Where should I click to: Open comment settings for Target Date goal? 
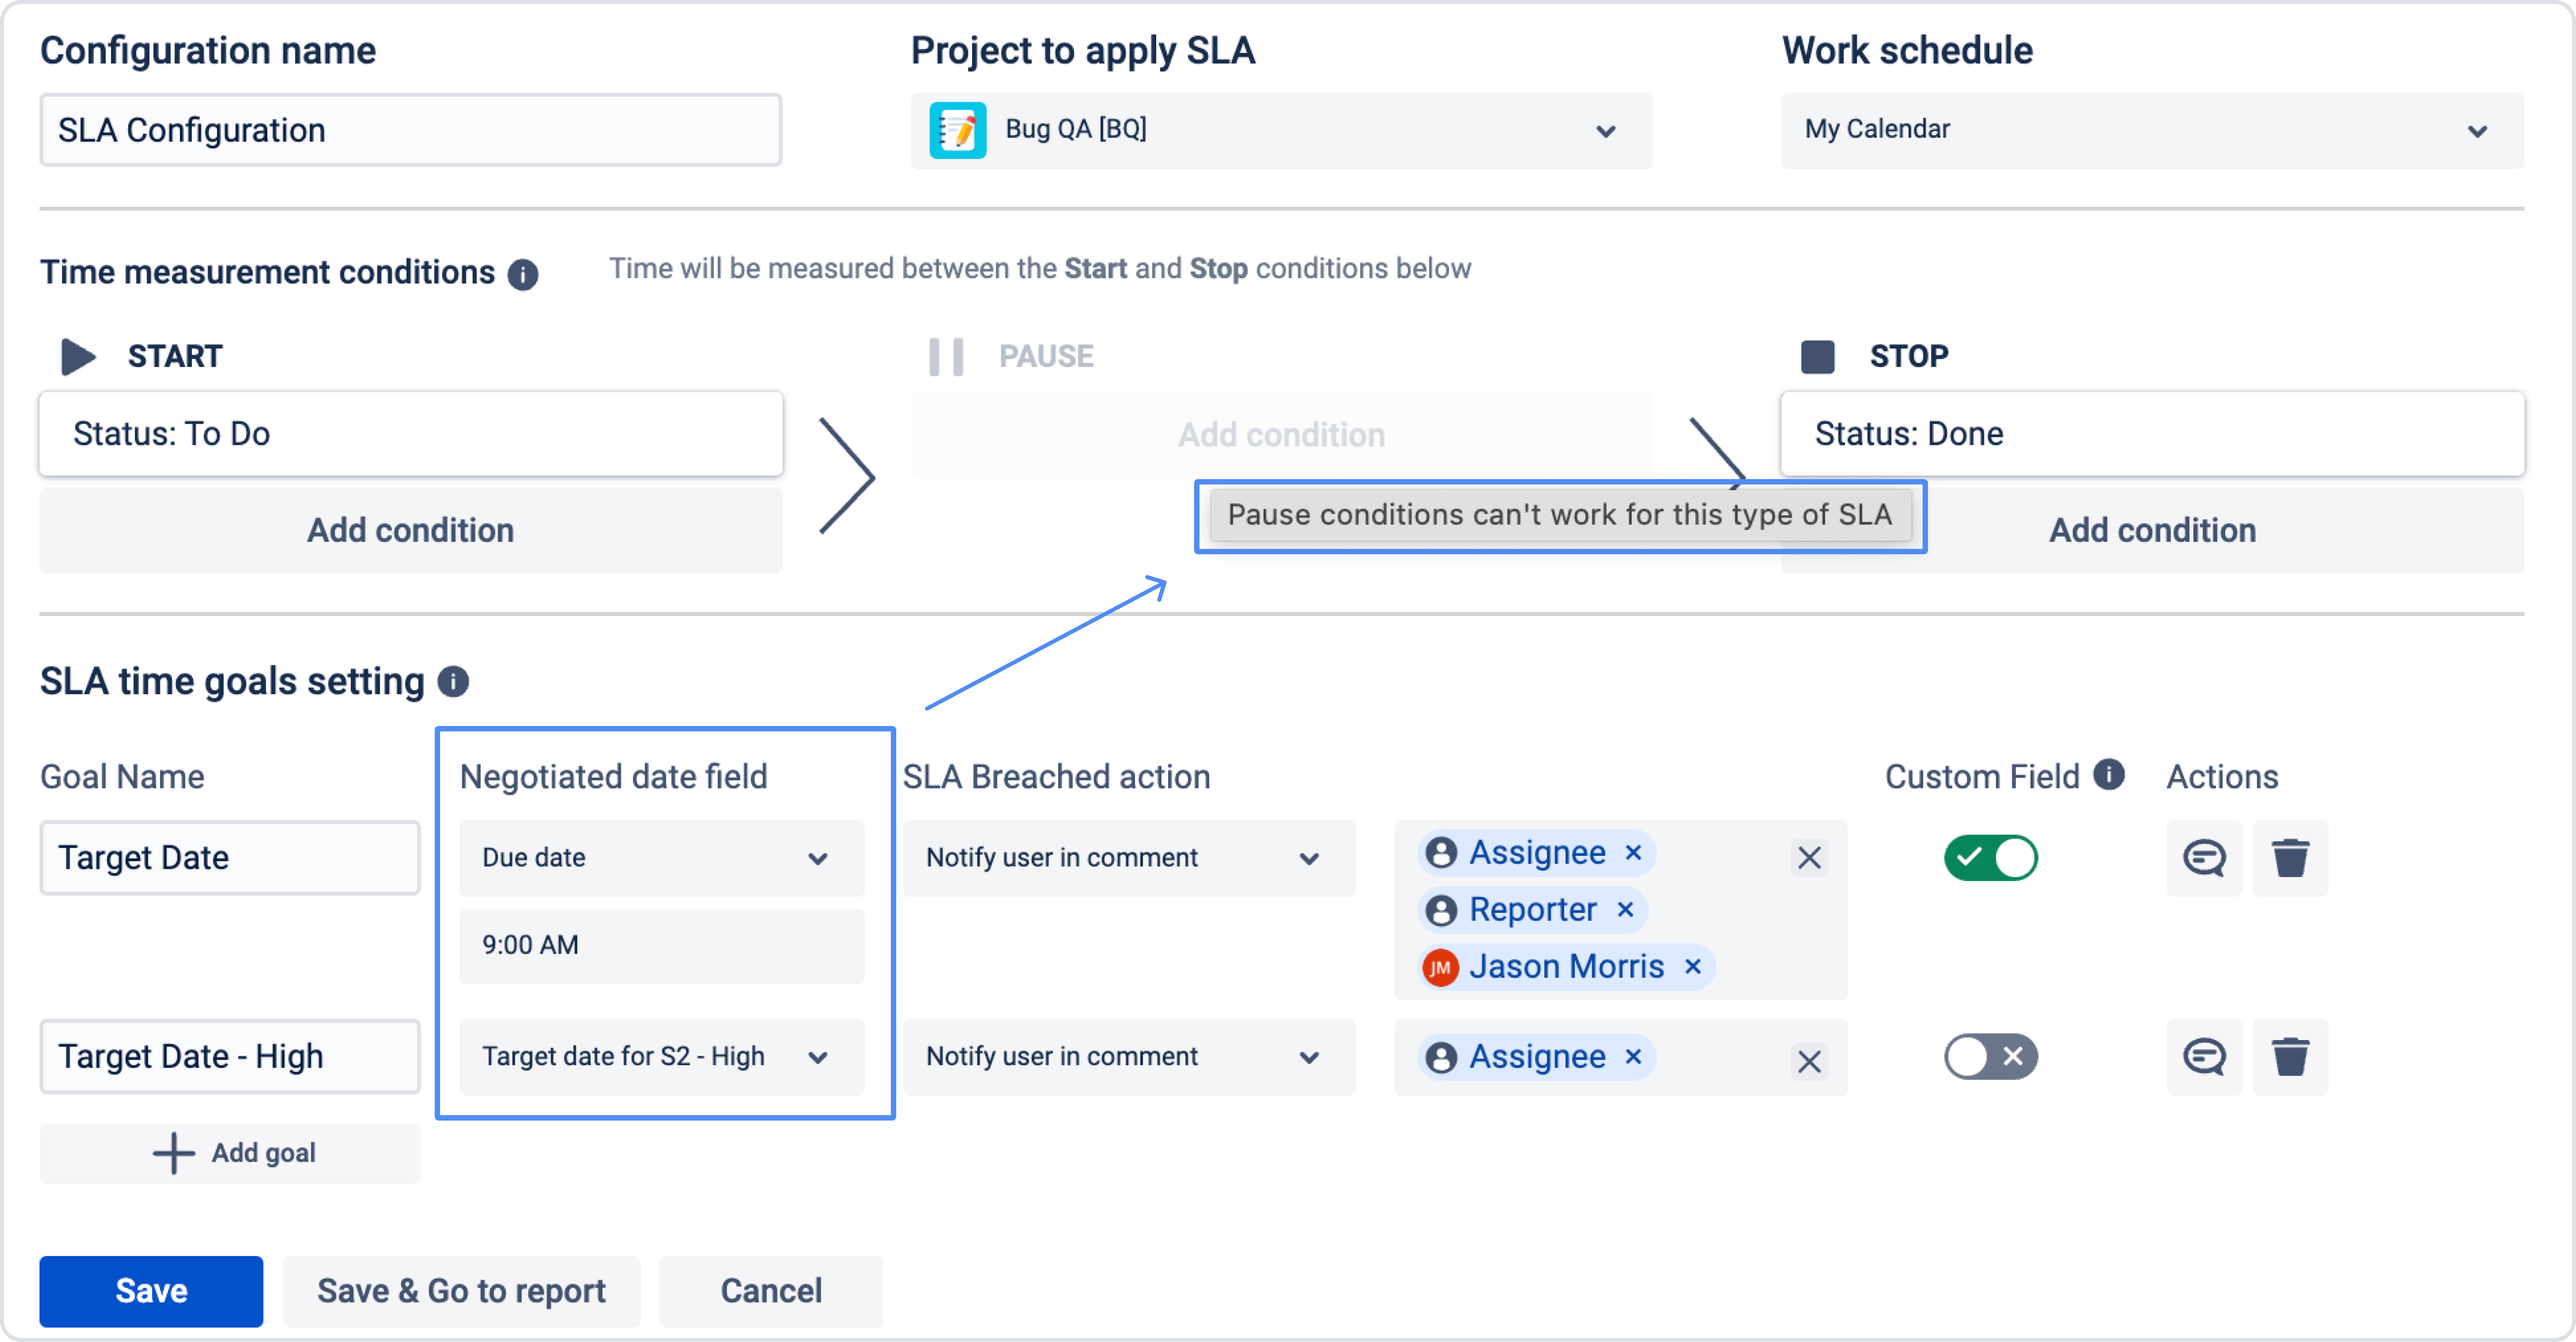2203,857
